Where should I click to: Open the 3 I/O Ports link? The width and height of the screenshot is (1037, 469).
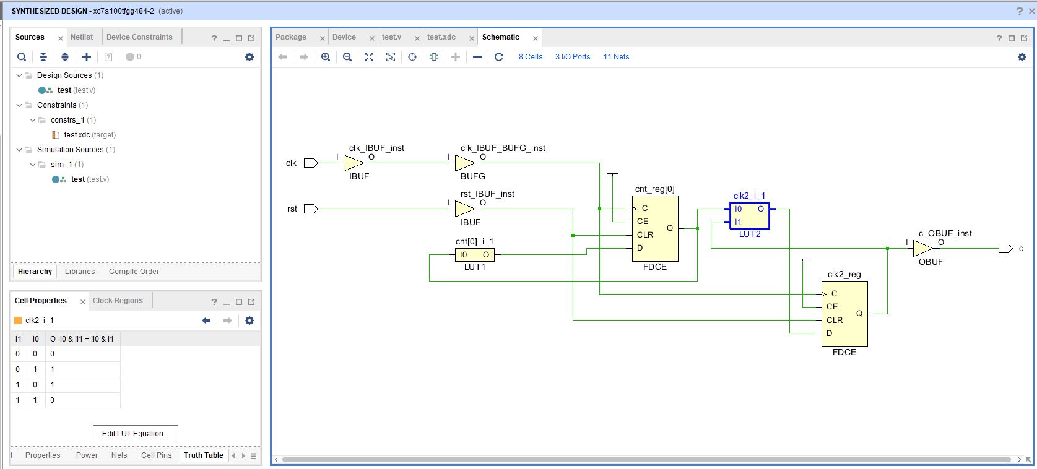[573, 57]
